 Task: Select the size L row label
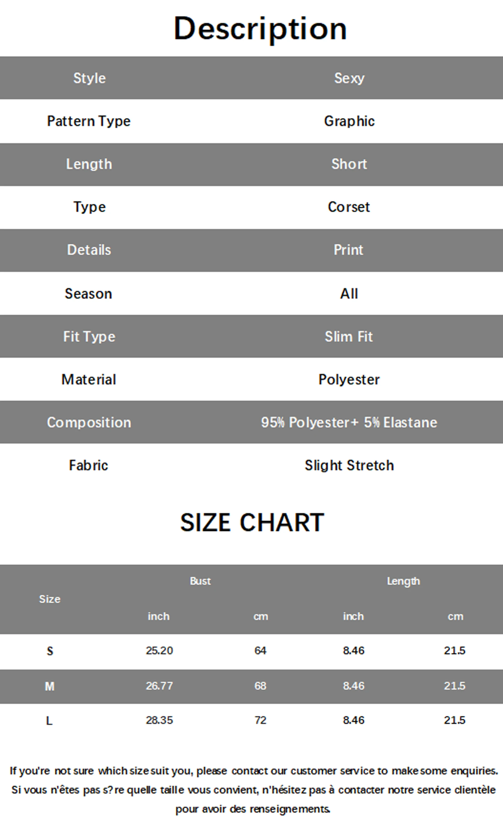point(49,721)
